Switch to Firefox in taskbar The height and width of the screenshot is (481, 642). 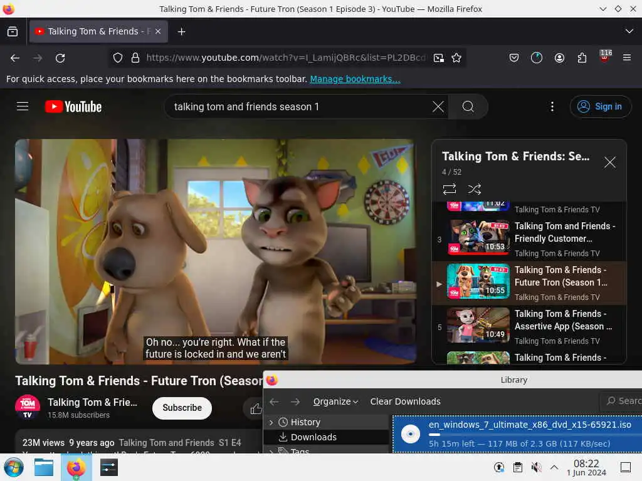76,467
